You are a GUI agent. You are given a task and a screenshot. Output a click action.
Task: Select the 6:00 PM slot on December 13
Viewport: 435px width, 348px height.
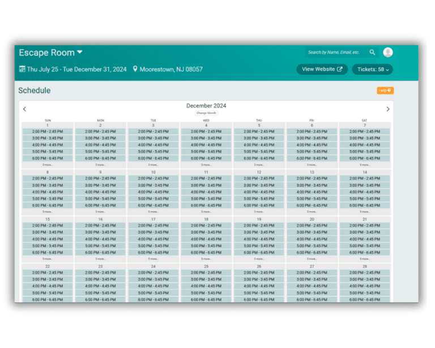pyautogui.click(x=312, y=205)
